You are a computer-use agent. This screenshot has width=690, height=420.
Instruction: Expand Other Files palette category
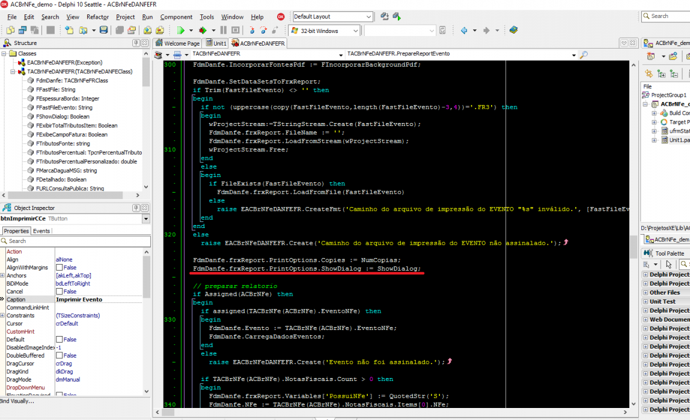[646, 293]
